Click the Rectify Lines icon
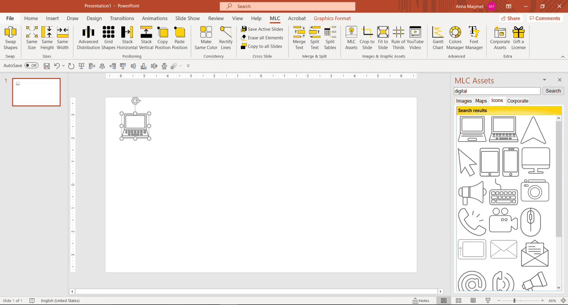This screenshot has height=305, width=568. 226,38
